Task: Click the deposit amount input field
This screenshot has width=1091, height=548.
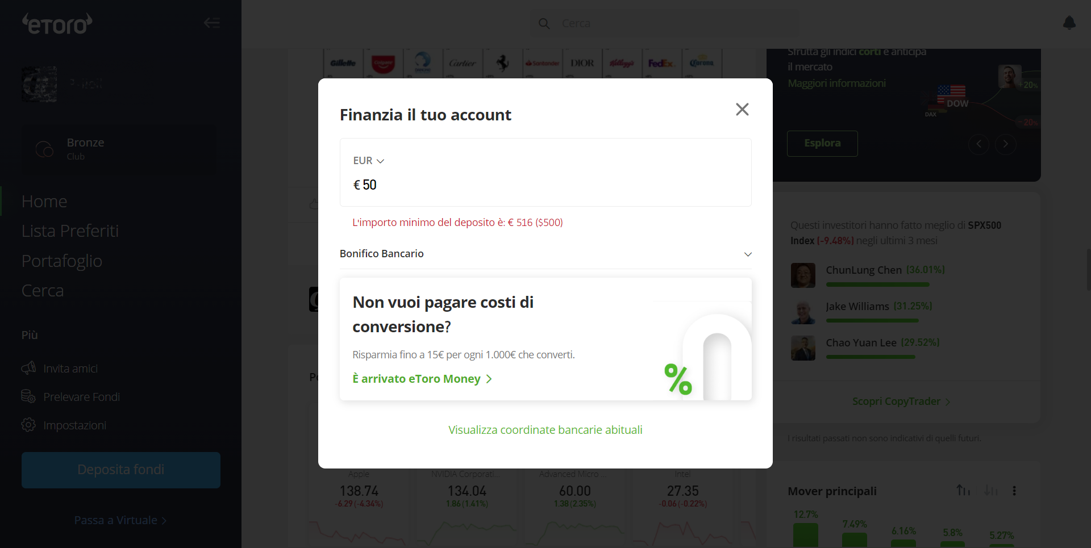Action: point(545,185)
